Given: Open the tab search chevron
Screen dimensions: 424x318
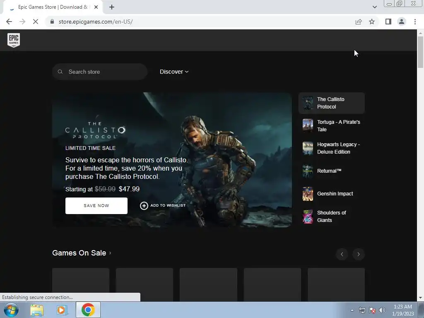Looking at the screenshot, I should pos(374,7).
